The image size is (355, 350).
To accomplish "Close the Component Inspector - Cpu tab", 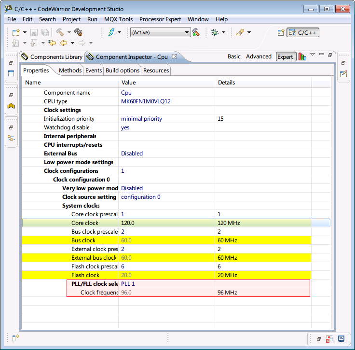I will click(x=174, y=56).
